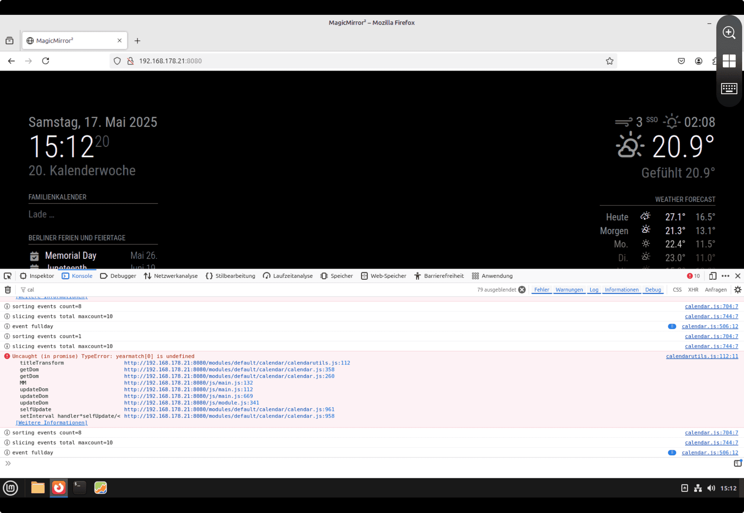The height and width of the screenshot is (513, 744).
Task: Click the Weitere Informationen link
Action: pos(52,423)
